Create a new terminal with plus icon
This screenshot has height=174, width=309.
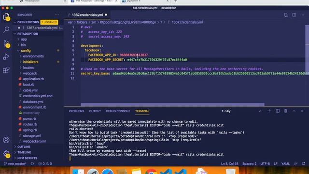[269, 111]
